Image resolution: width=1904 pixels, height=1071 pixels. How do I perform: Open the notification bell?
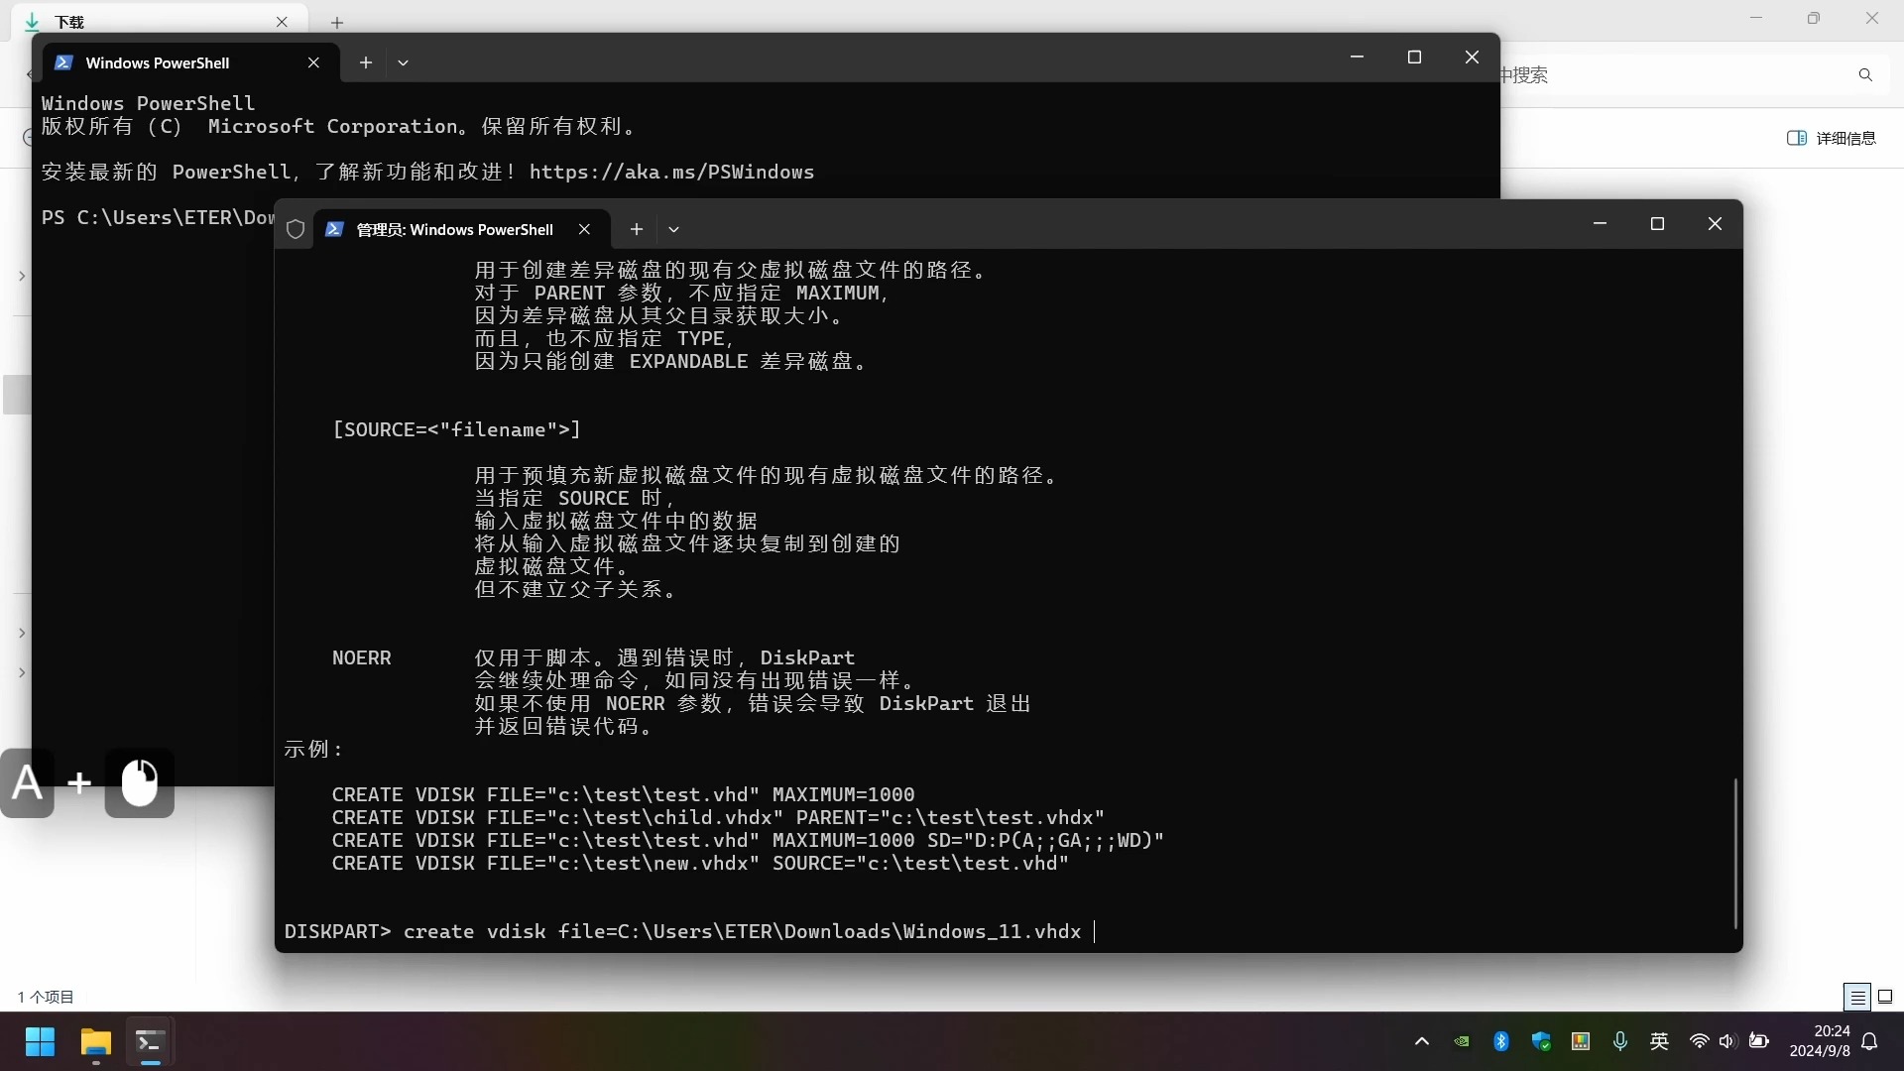coord(1869,1041)
